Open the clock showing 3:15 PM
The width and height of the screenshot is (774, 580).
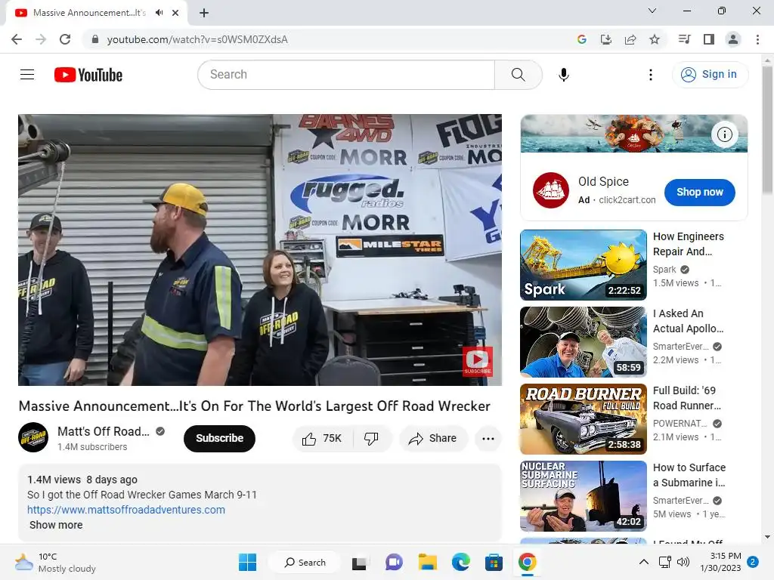click(x=720, y=562)
